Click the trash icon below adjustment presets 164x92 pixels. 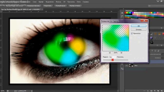tap(161, 45)
